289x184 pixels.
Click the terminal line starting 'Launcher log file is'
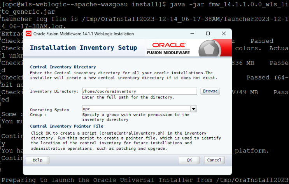pos(145,23)
